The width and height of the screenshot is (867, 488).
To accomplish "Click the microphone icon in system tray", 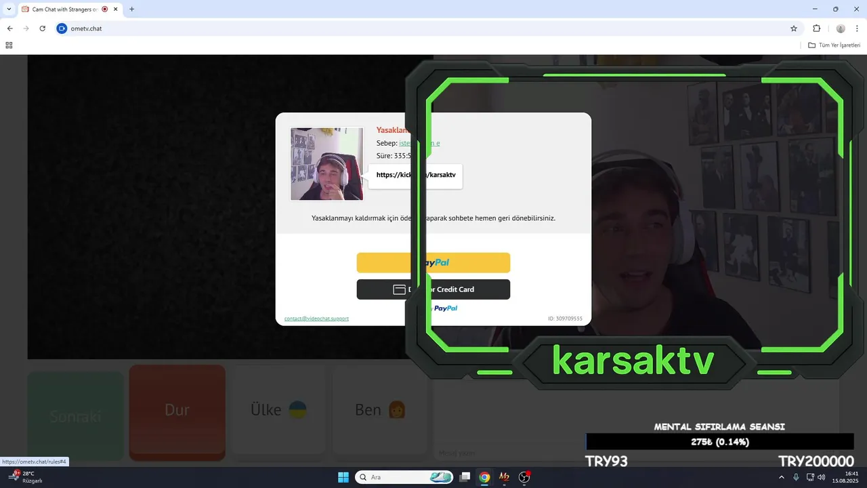I will pos(796,477).
